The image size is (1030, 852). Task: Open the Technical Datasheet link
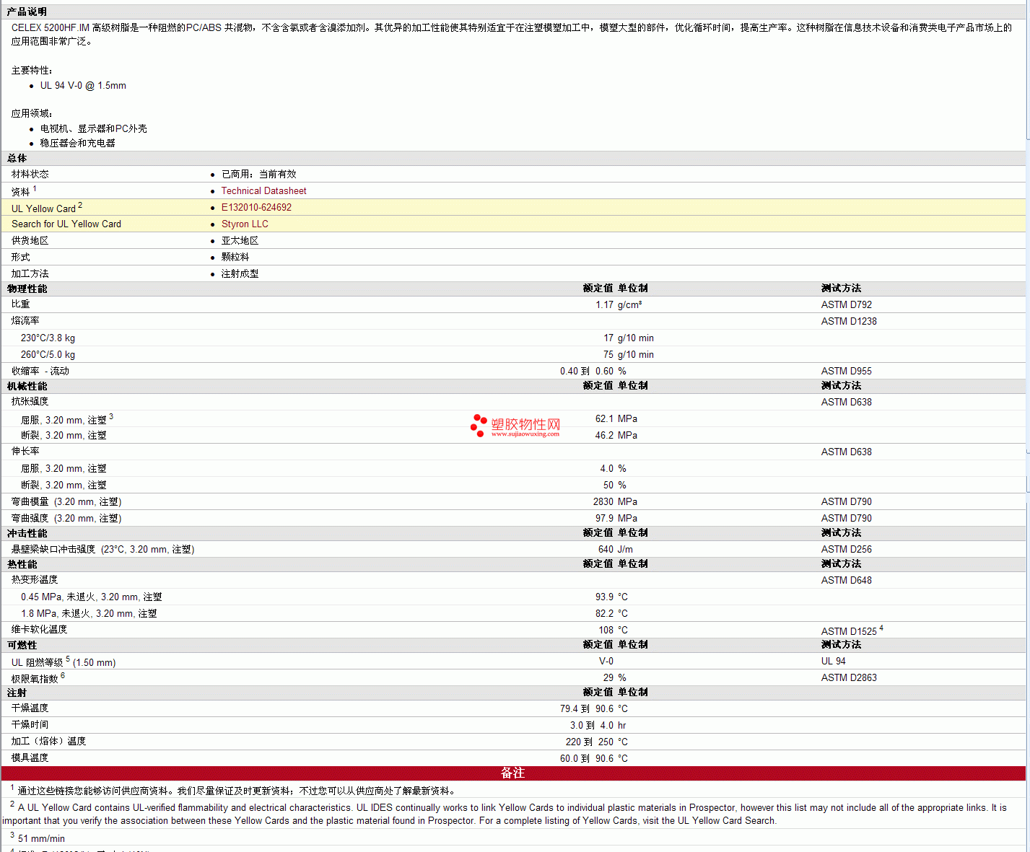click(263, 191)
